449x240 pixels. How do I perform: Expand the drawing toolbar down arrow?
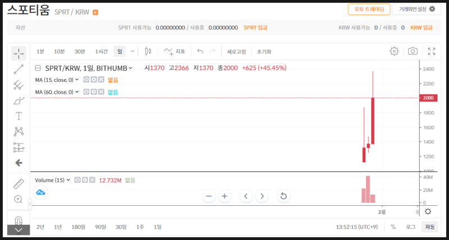[x=19, y=230]
